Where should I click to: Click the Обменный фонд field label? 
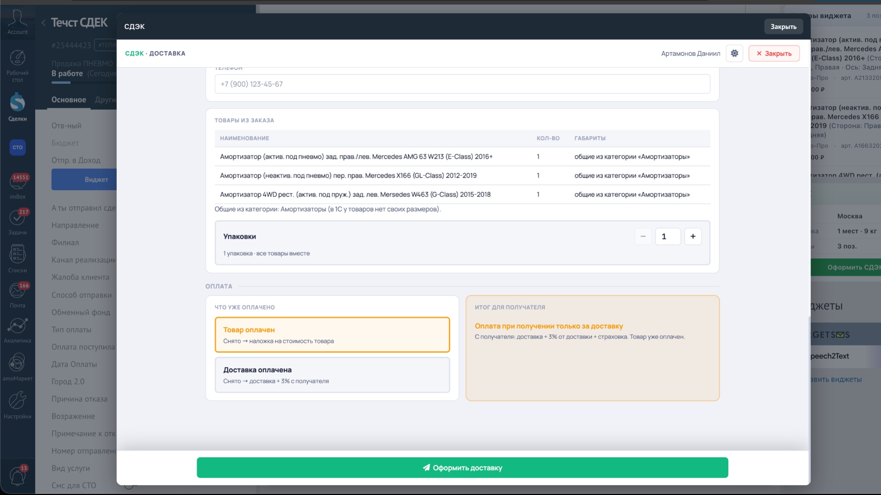click(x=81, y=312)
